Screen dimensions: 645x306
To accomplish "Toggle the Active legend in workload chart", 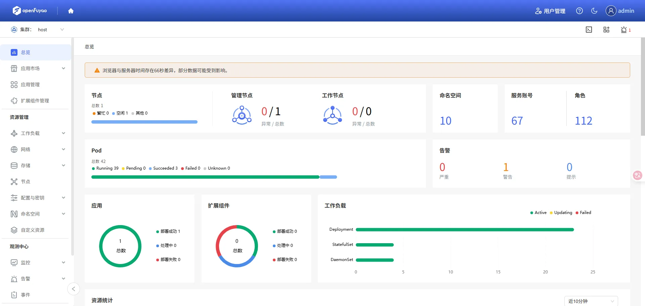I will coord(538,213).
